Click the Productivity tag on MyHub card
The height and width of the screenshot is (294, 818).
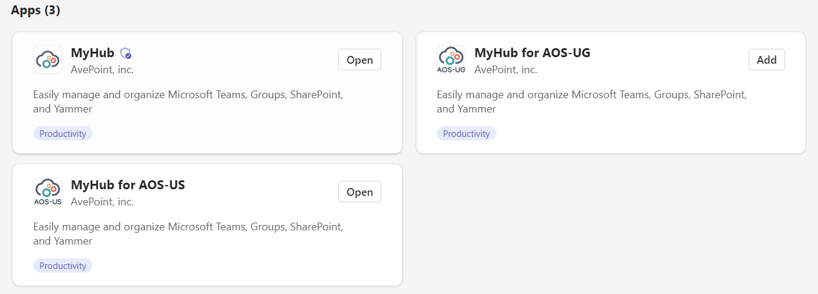click(63, 133)
